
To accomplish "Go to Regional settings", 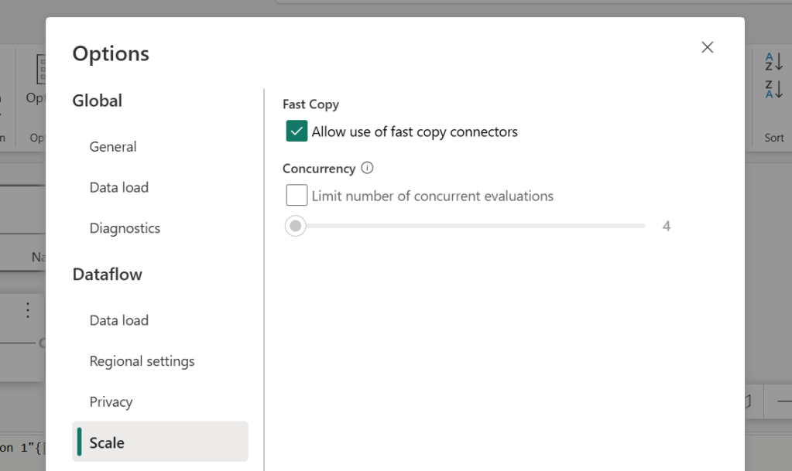I will click(142, 361).
